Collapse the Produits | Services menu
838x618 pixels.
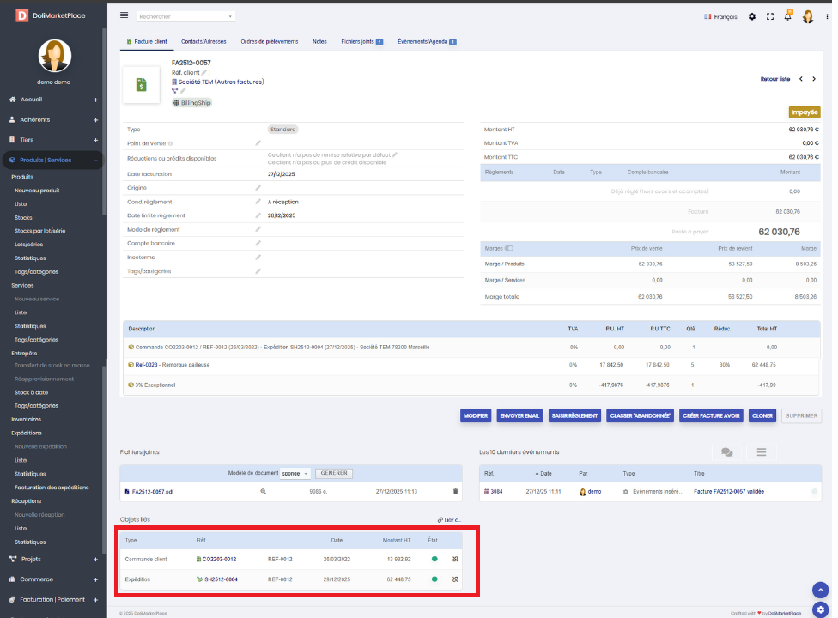tap(95, 160)
